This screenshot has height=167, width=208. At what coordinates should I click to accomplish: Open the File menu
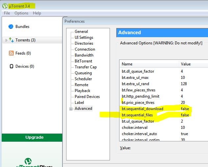click(7, 13)
